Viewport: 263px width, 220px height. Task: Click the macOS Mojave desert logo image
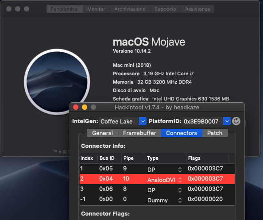click(x=57, y=82)
